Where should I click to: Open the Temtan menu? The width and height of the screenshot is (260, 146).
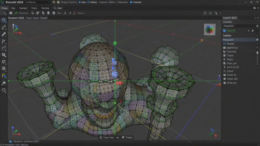[x=23, y=8]
